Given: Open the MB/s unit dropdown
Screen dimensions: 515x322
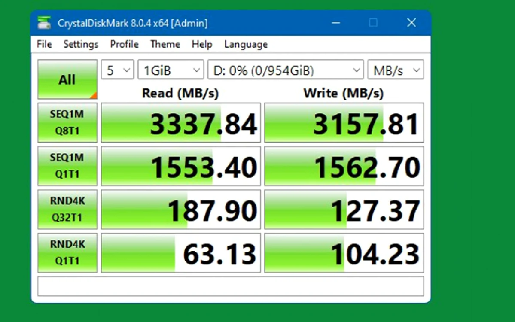Looking at the screenshot, I should tap(396, 70).
